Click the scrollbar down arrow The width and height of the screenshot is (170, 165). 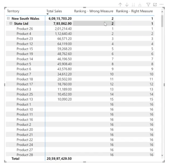tap(162, 155)
